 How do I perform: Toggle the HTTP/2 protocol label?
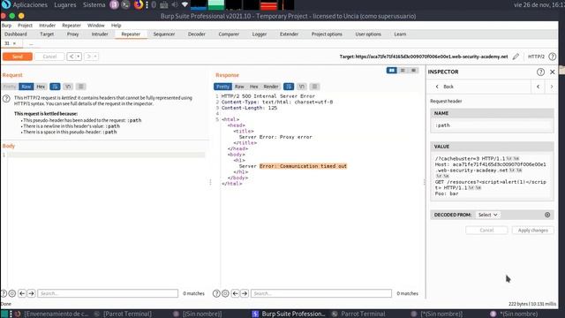[x=536, y=57]
